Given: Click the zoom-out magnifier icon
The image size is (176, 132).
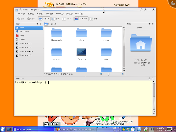Looking at the screenshot, I should point(101,74).
